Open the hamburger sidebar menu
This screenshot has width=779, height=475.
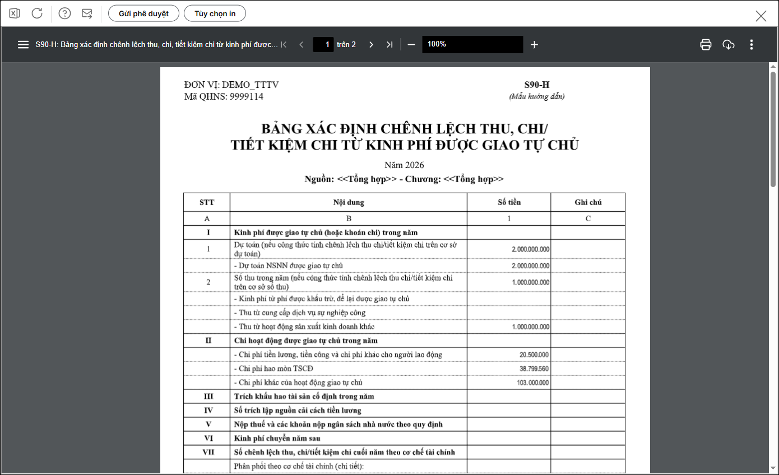pyautogui.click(x=23, y=45)
